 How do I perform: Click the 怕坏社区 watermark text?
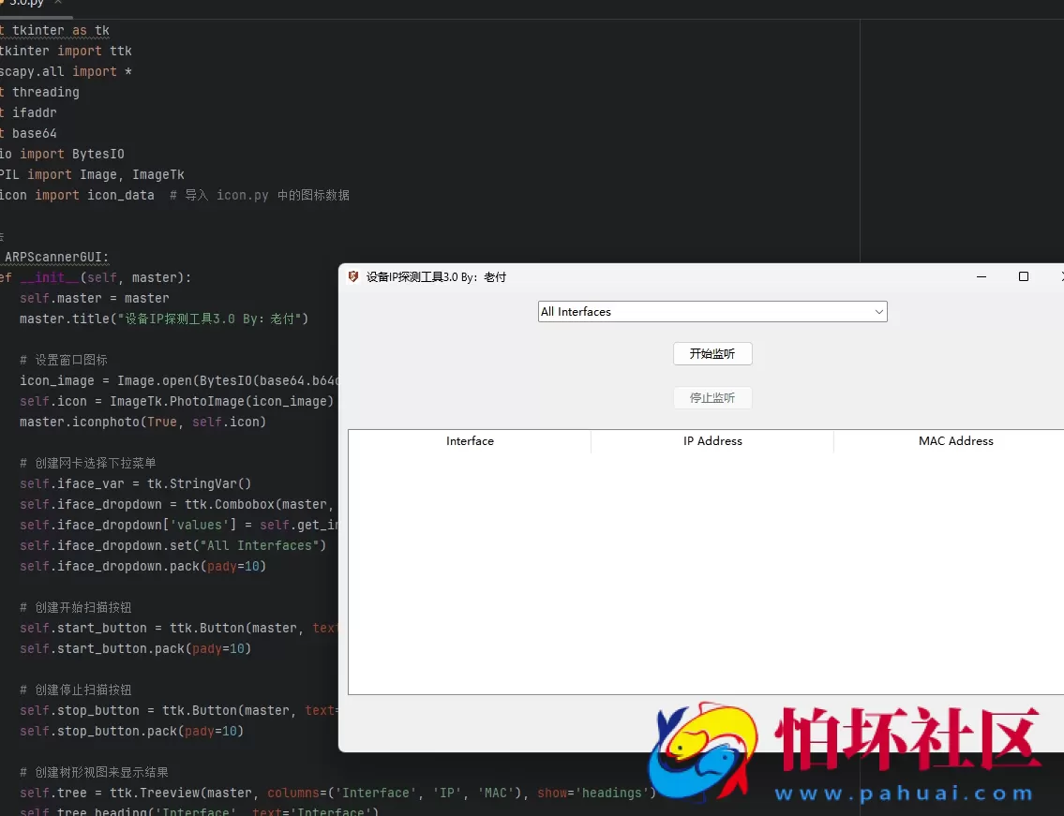pos(909,740)
